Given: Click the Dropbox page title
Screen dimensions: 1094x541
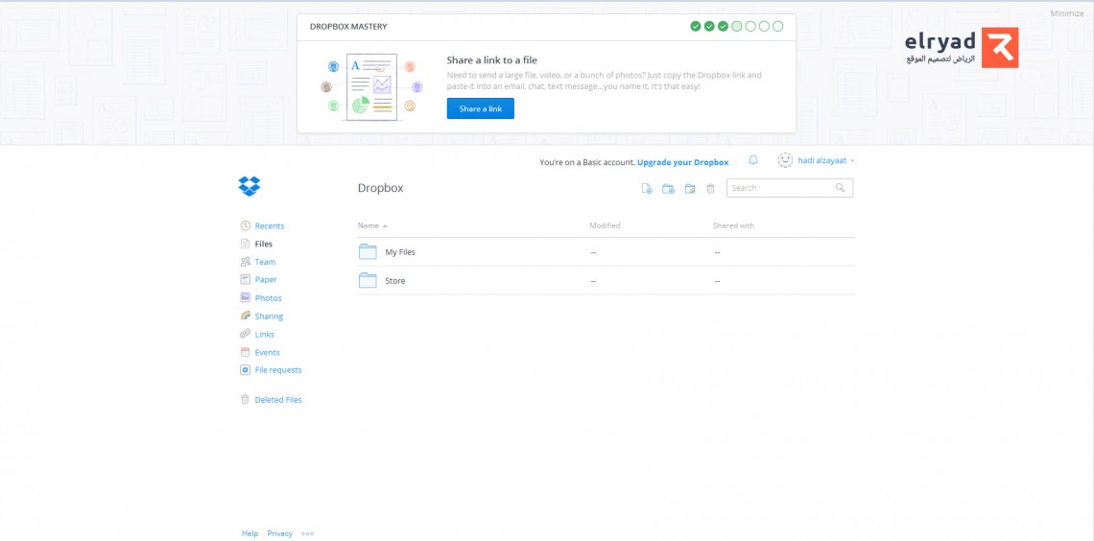Looking at the screenshot, I should (380, 188).
